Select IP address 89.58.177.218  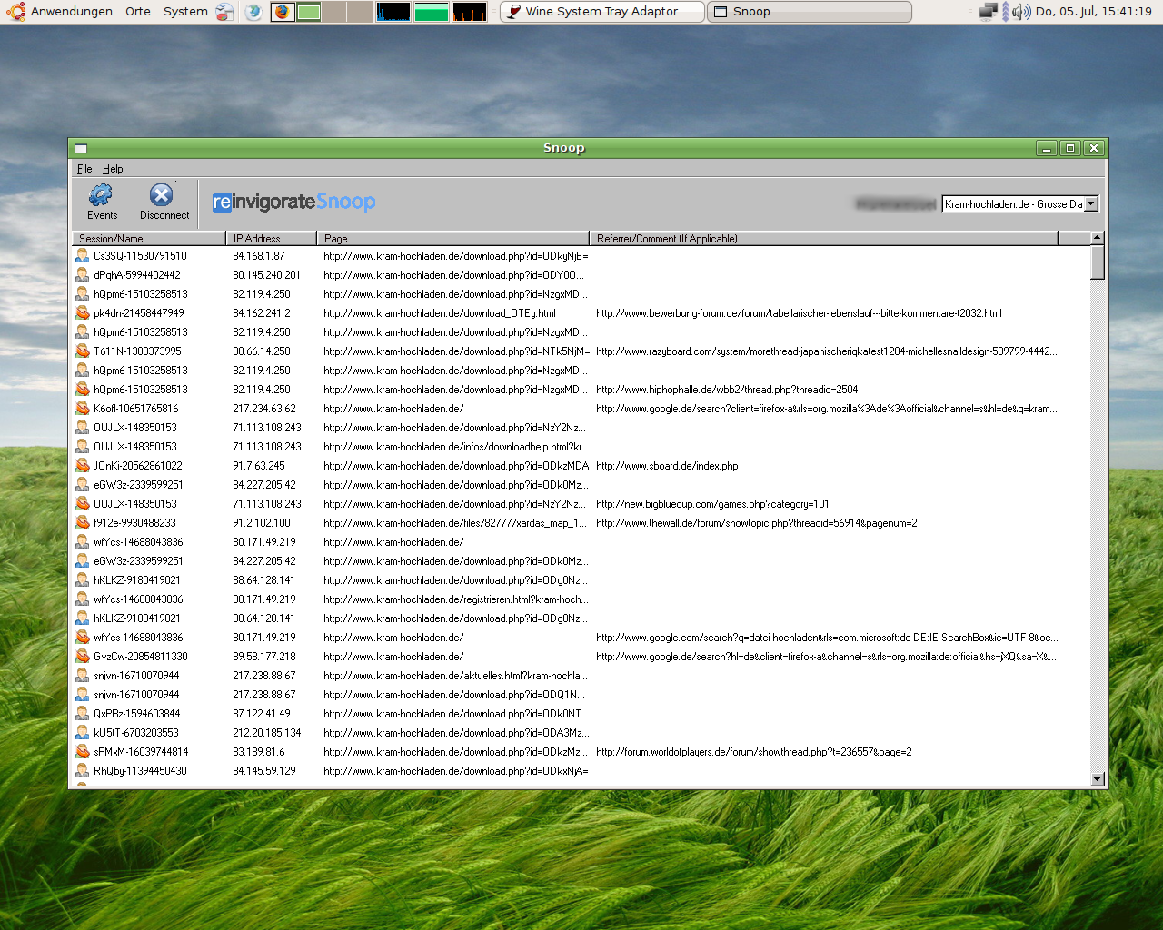[x=264, y=657]
